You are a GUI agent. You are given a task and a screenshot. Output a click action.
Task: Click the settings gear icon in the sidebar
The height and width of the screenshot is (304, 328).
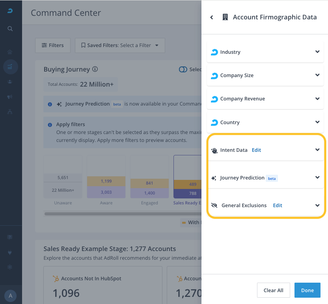10,267
